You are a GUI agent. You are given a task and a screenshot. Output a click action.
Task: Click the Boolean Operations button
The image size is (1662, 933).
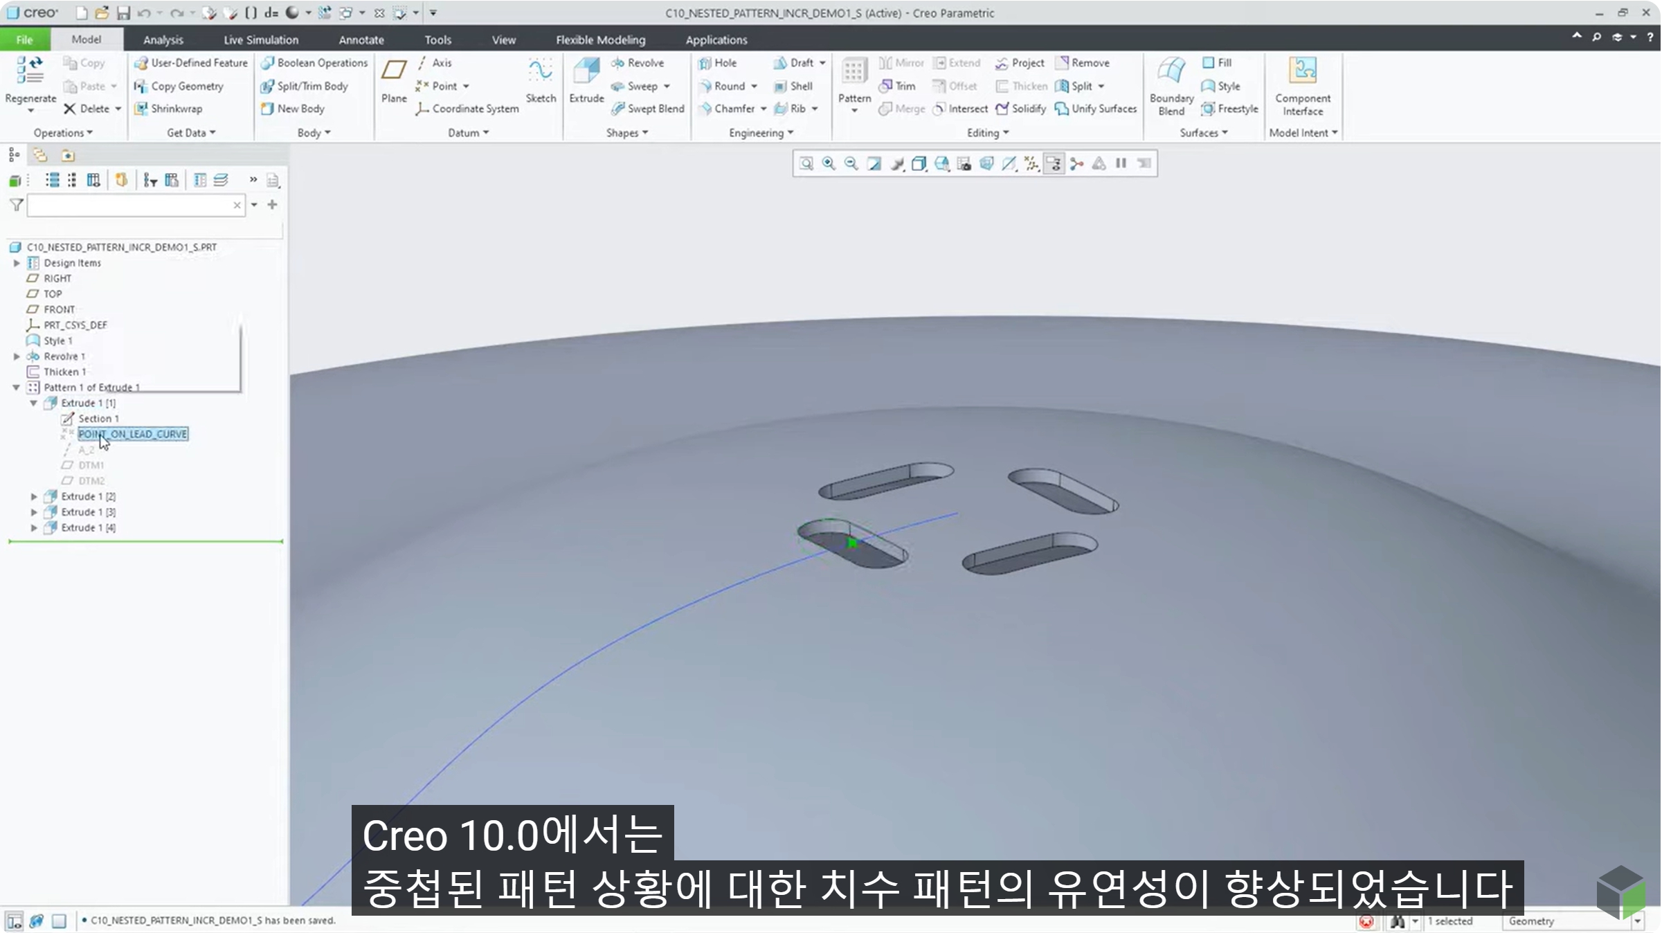point(314,63)
